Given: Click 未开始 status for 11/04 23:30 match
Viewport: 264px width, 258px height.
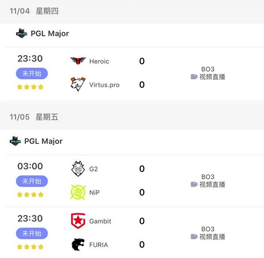Looking at the screenshot, I should 32,73.
